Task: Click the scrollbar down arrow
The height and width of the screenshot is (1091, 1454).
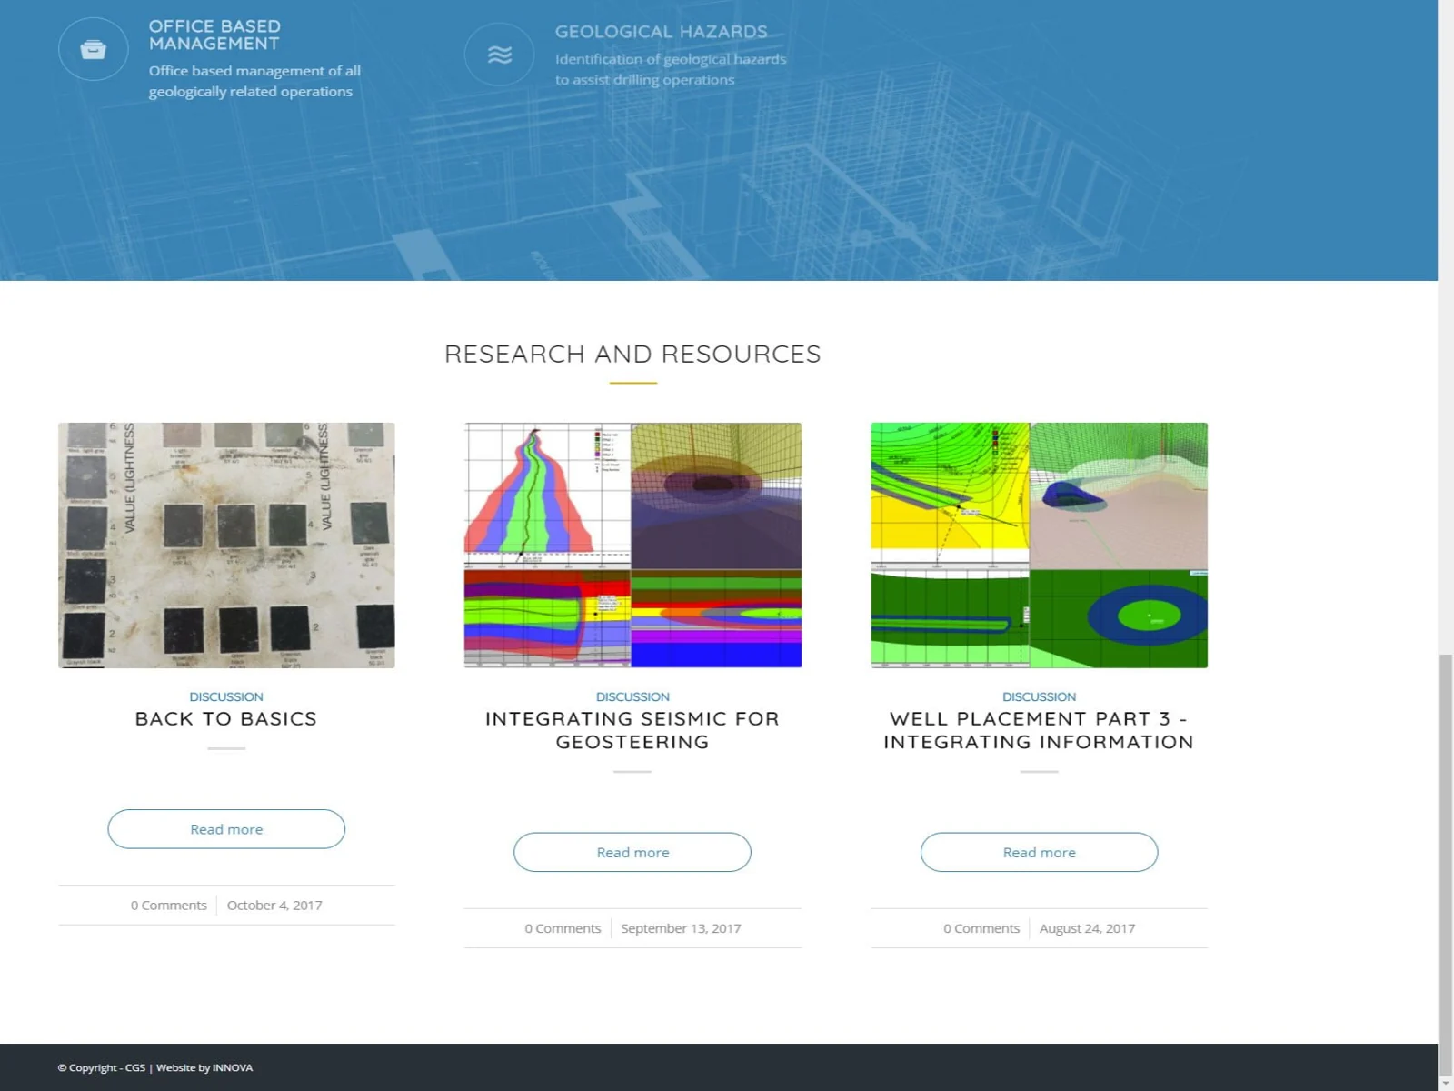Action: pos(1446,1084)
